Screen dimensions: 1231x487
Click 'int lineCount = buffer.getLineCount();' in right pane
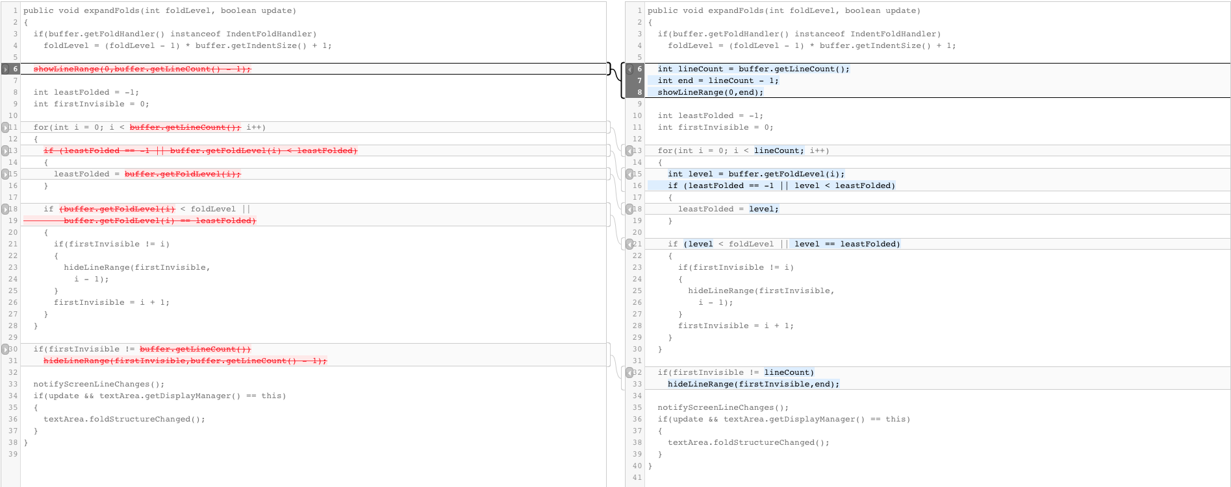[753, 69]
